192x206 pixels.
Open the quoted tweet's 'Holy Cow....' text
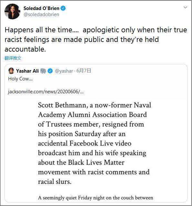(x=20, y=79)
